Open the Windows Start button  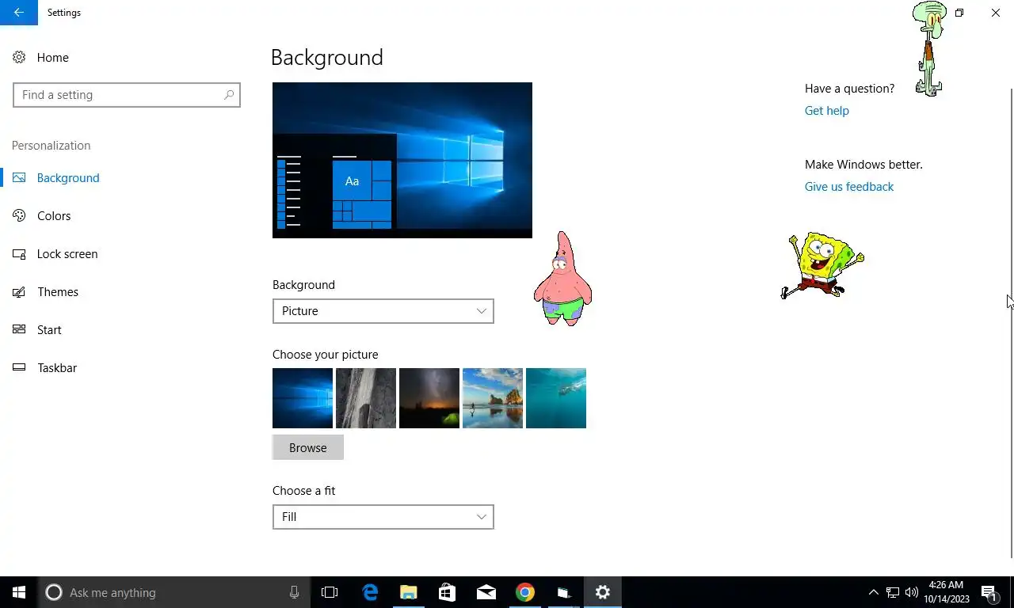[x=19, y=592]
